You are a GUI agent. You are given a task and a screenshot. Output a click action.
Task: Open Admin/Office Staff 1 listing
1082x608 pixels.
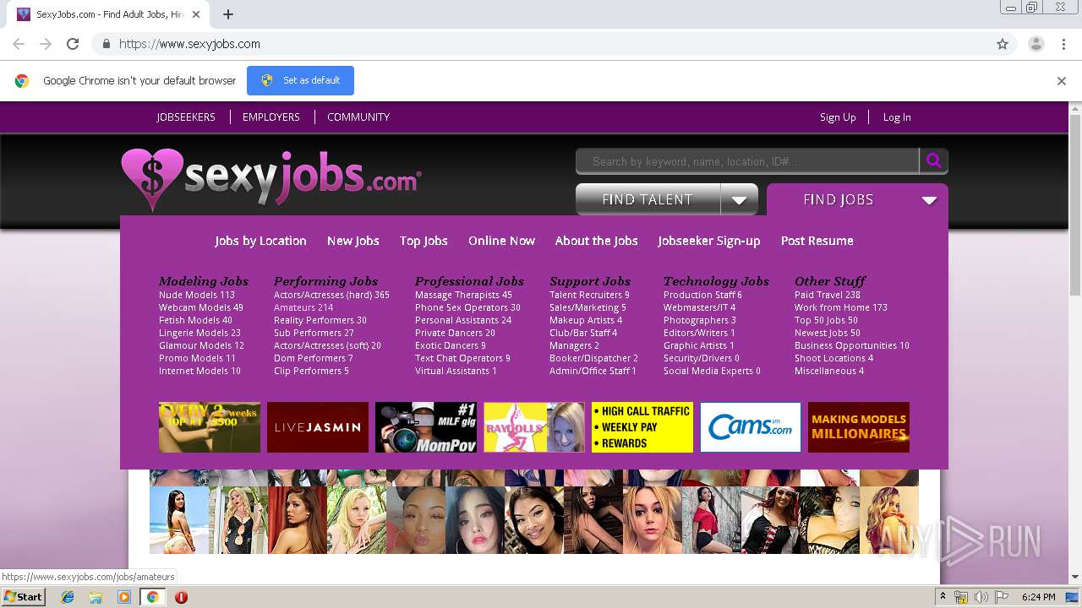click(593, 371)
